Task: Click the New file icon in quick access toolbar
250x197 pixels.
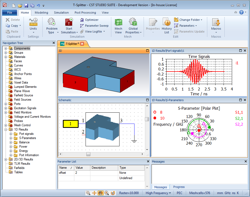Action: coord(14,6)
